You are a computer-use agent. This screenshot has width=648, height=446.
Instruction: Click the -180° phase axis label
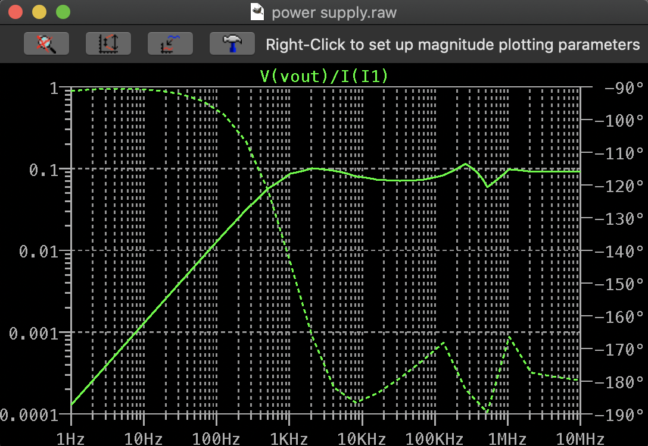click(619, 382)
